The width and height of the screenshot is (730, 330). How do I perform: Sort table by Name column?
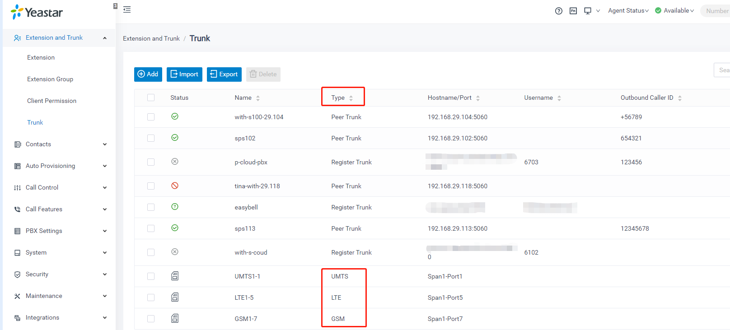pyautogui.click(x=258, y=98)
